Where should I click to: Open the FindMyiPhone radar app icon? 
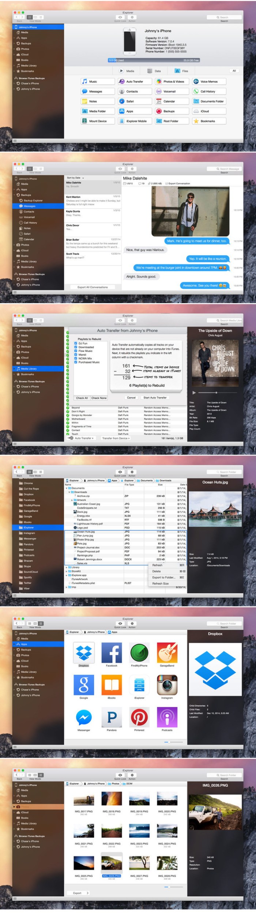click(139, 653)
